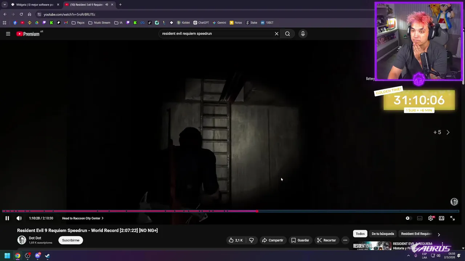
Task: Select the 'De tu búsqueda' filter chip
Action: pos(383,234)
